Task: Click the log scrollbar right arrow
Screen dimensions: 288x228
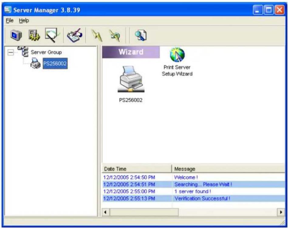Action: pos(281,212)
